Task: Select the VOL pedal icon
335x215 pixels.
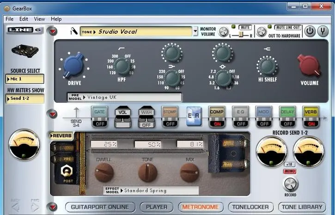Action: point(123,117)
